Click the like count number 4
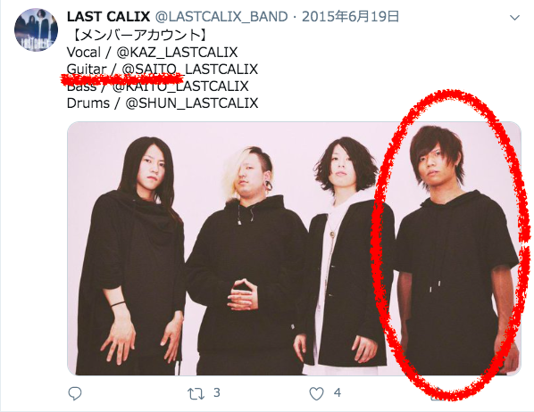Viewport: 534px width, 412px height. pos(338,393)
